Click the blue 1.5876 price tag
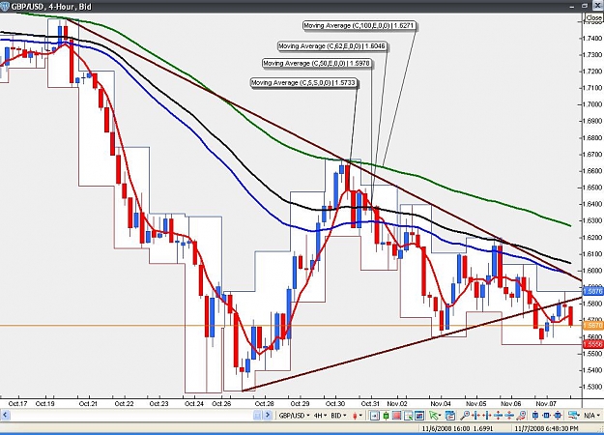The width and height of the screenshot is (604, 435). click(x=592, y=292)
